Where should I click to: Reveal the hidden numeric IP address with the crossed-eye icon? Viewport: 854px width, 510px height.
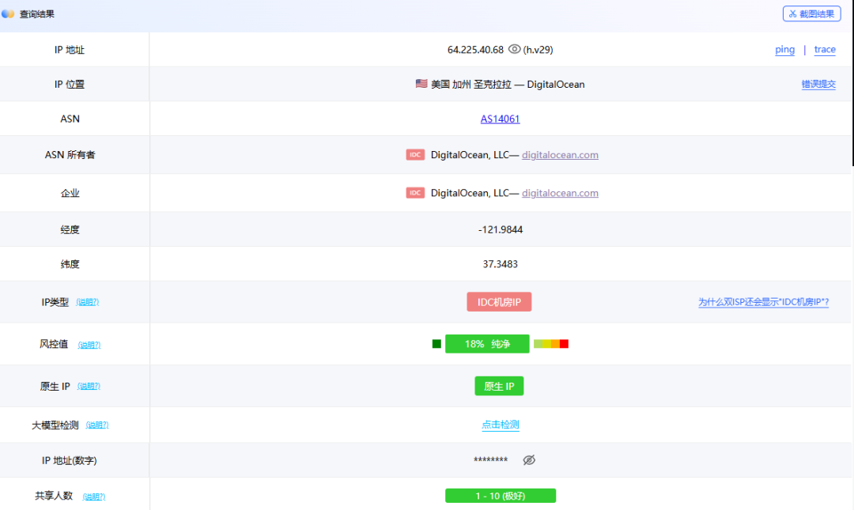pyautogui.click(x=529, y=460)
